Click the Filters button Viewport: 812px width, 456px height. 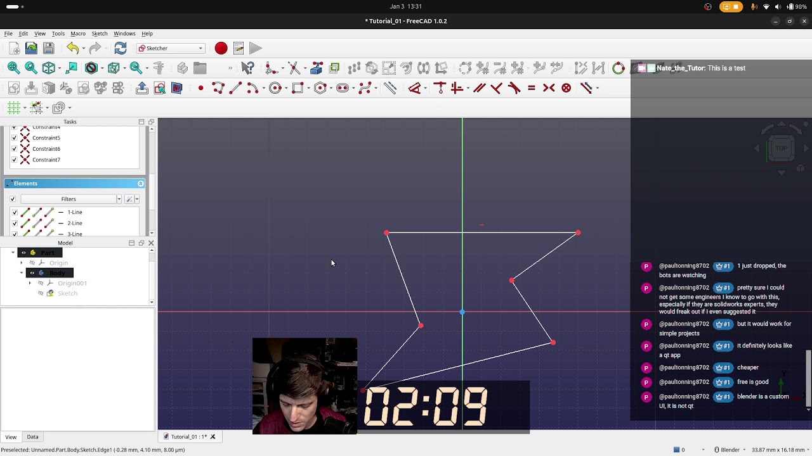[x=69, y=199]
